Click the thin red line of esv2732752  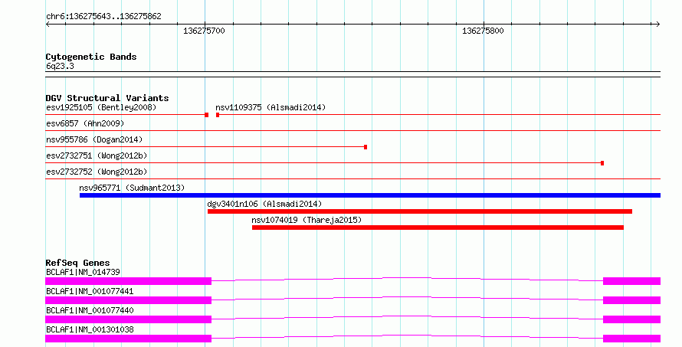(352, 178)
